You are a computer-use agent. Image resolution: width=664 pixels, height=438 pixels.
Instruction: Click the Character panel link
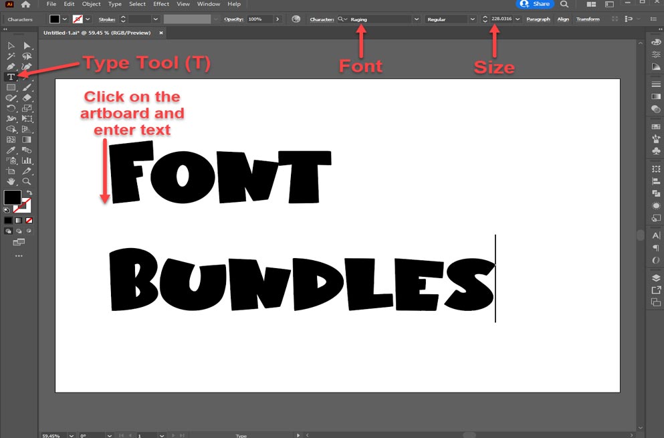[x=322, y=19]
